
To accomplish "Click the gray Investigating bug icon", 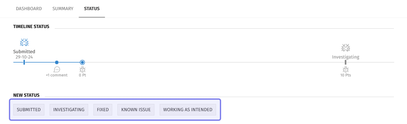I will pos(346,48).
